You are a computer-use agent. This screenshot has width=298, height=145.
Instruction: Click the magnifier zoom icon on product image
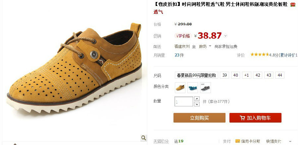coord(144,138)
